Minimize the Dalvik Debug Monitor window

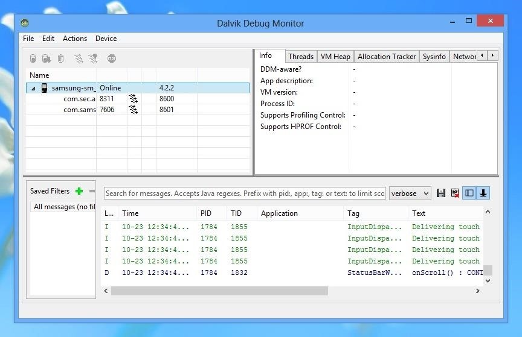pyautogui.click(x=452, y=21)
